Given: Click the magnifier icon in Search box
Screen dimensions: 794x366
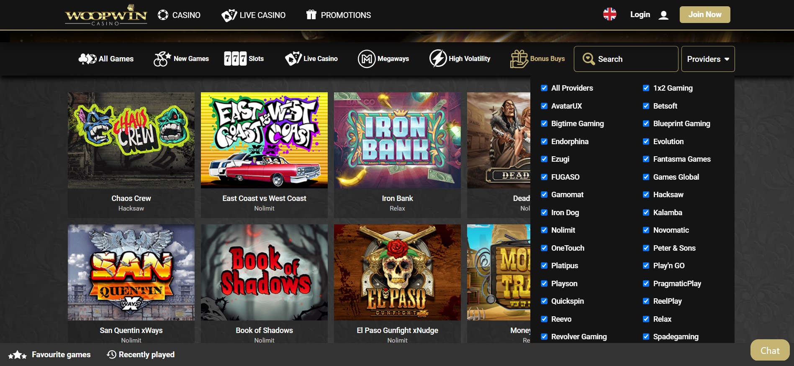Looking at the screenshot, I should pos(589,59).
